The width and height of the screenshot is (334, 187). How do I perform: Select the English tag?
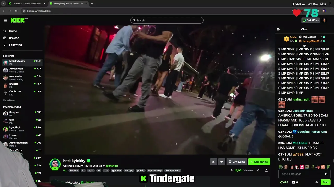(74, 171)
